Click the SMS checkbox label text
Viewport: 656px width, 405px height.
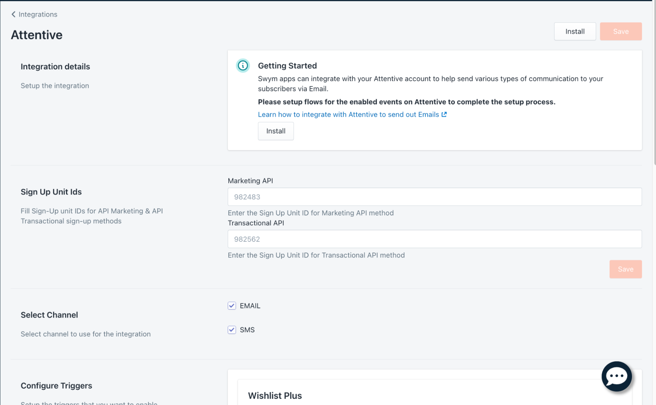[247, 330]
